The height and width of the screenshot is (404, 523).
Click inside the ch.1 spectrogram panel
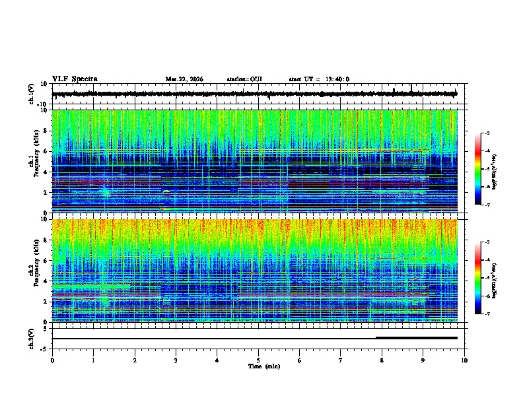pyautogui.click(x=254, y=161)
